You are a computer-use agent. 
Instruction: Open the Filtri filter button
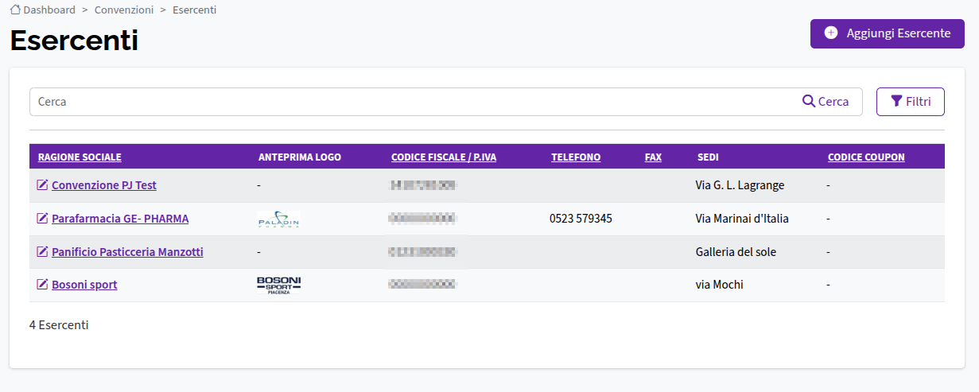911,102
